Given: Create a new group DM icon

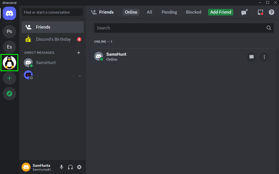Looking at the screenshot, I should (244, 12).
